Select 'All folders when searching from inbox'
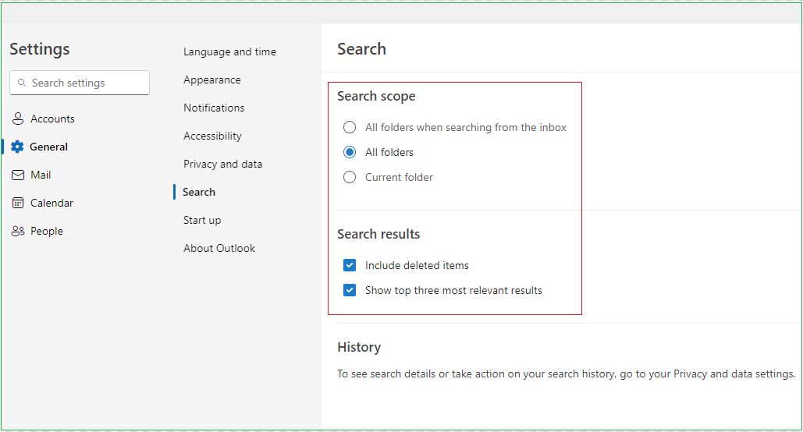Viewport: 803px width, 432px height. click(350, 127)
